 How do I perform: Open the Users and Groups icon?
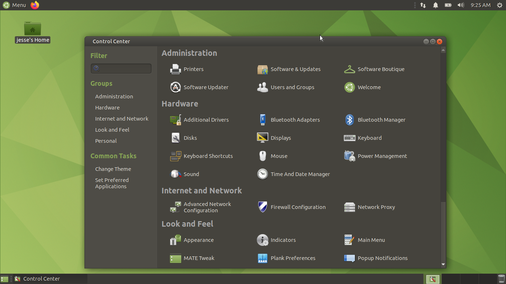[263, 87]
